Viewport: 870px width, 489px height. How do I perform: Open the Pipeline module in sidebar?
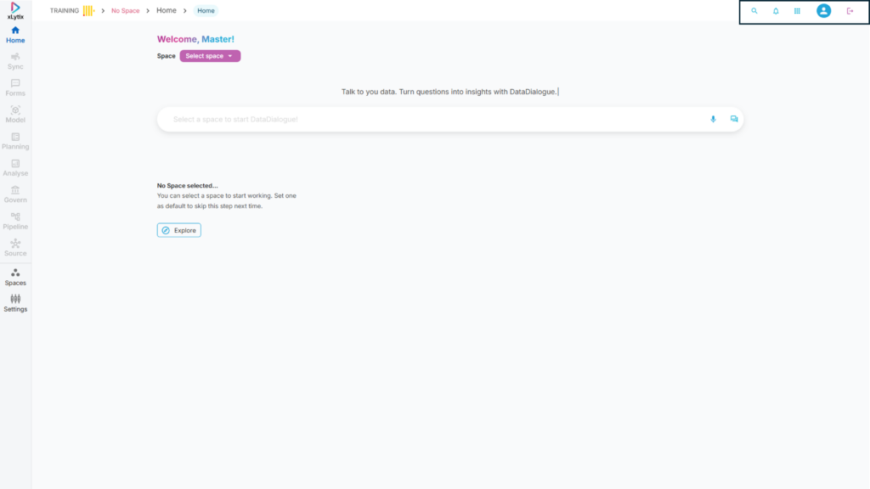pyautogui.click(x=15, y=222)
